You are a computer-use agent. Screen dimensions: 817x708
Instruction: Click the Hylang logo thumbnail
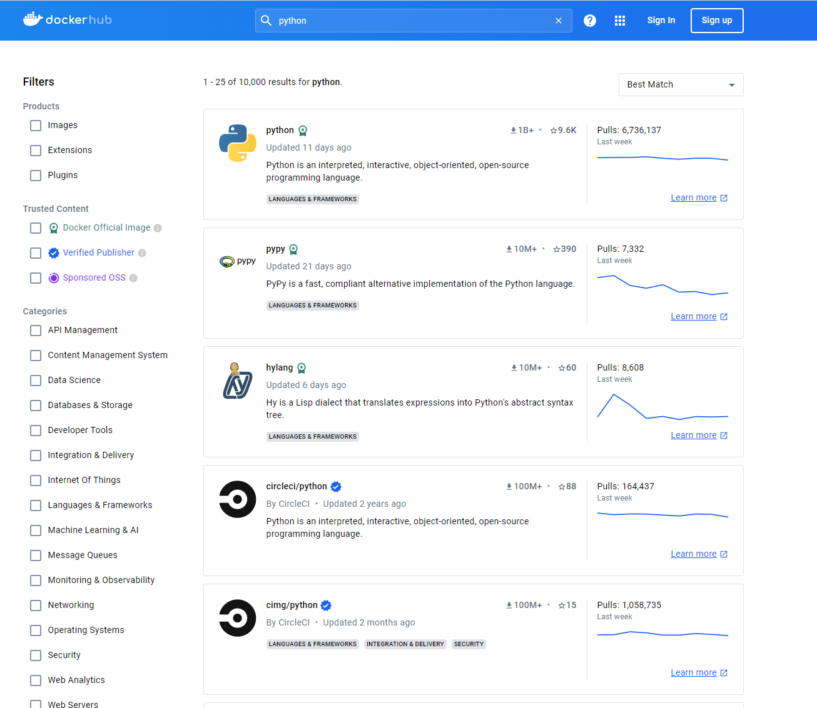(x=238, y=381)
